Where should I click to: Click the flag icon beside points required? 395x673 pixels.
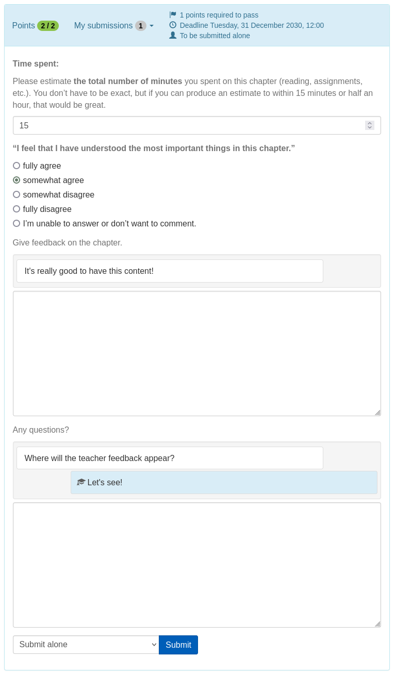(x=173, y=15)
